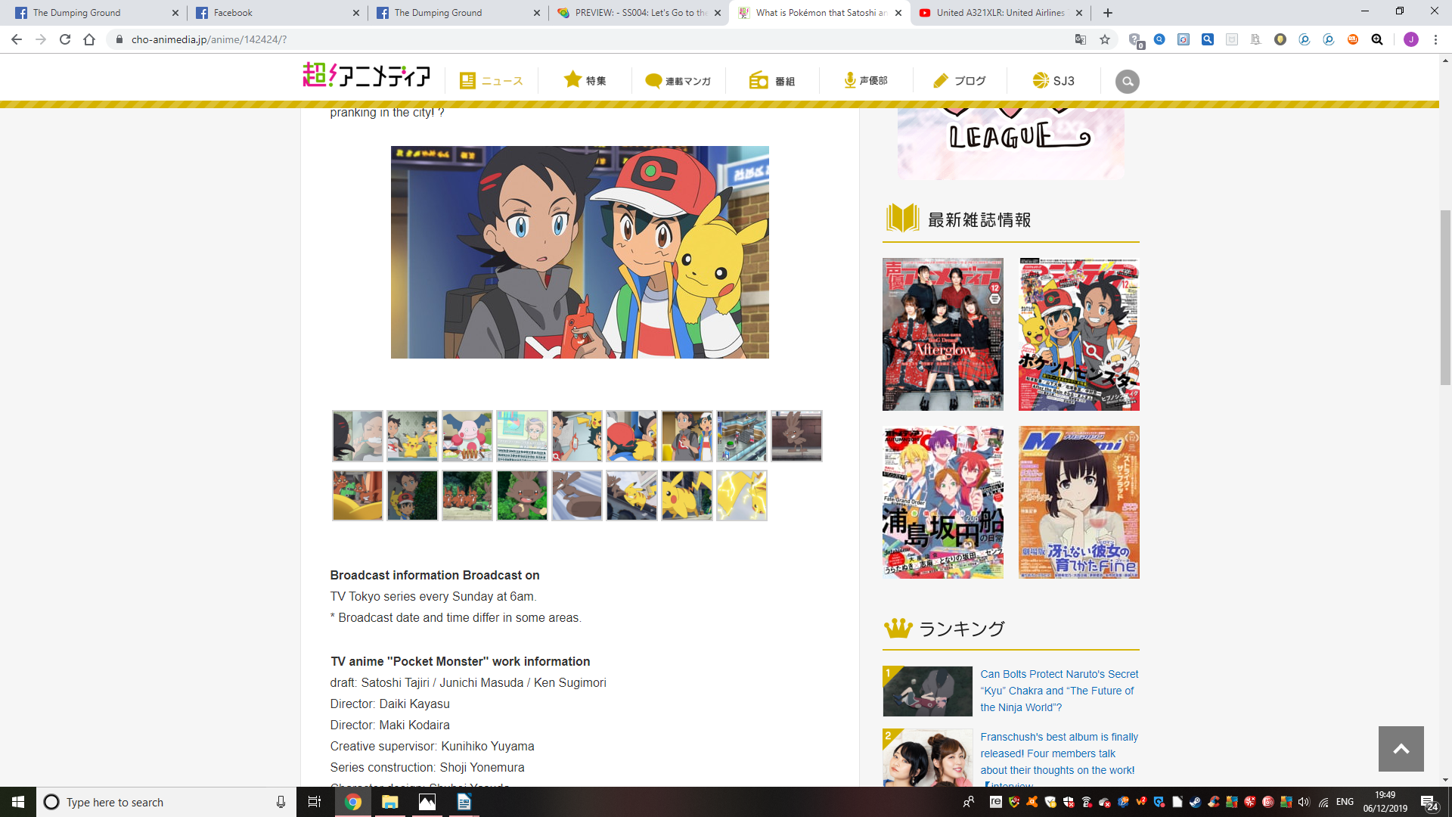Open the purple profile avatar

(x=1411, y=39)
